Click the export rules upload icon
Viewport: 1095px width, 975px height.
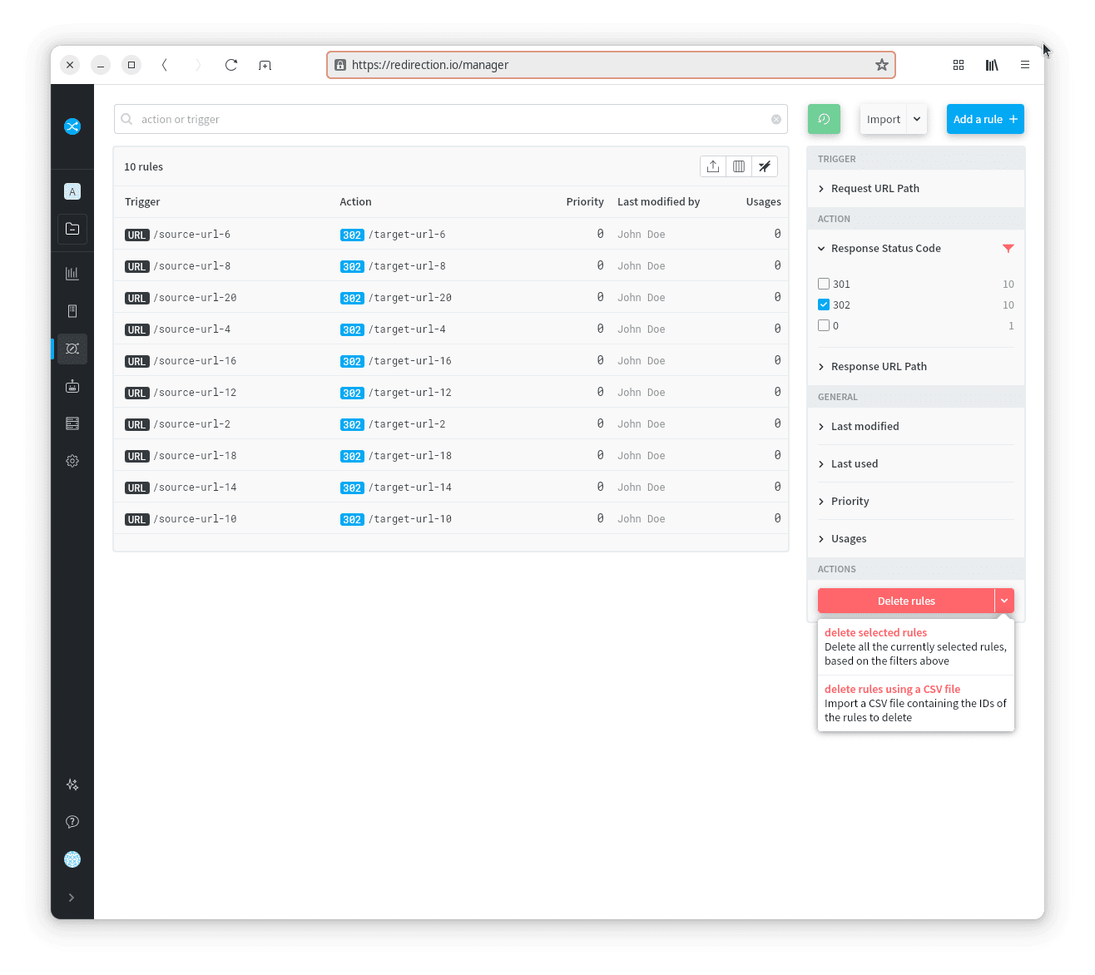click(x=713, y=166)
